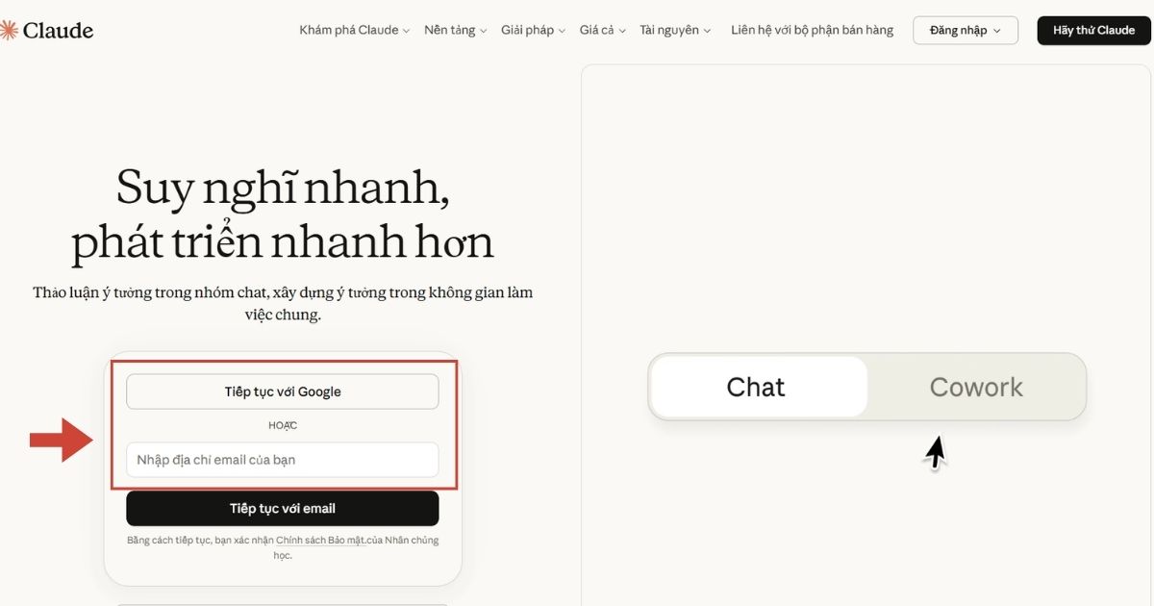Expand the Tài nguyên menu

point(676,30)
